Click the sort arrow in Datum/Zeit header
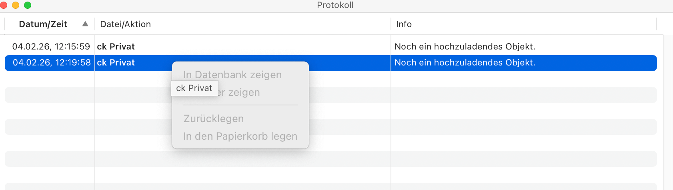673x190 pixels. click(x=85, y=24)
